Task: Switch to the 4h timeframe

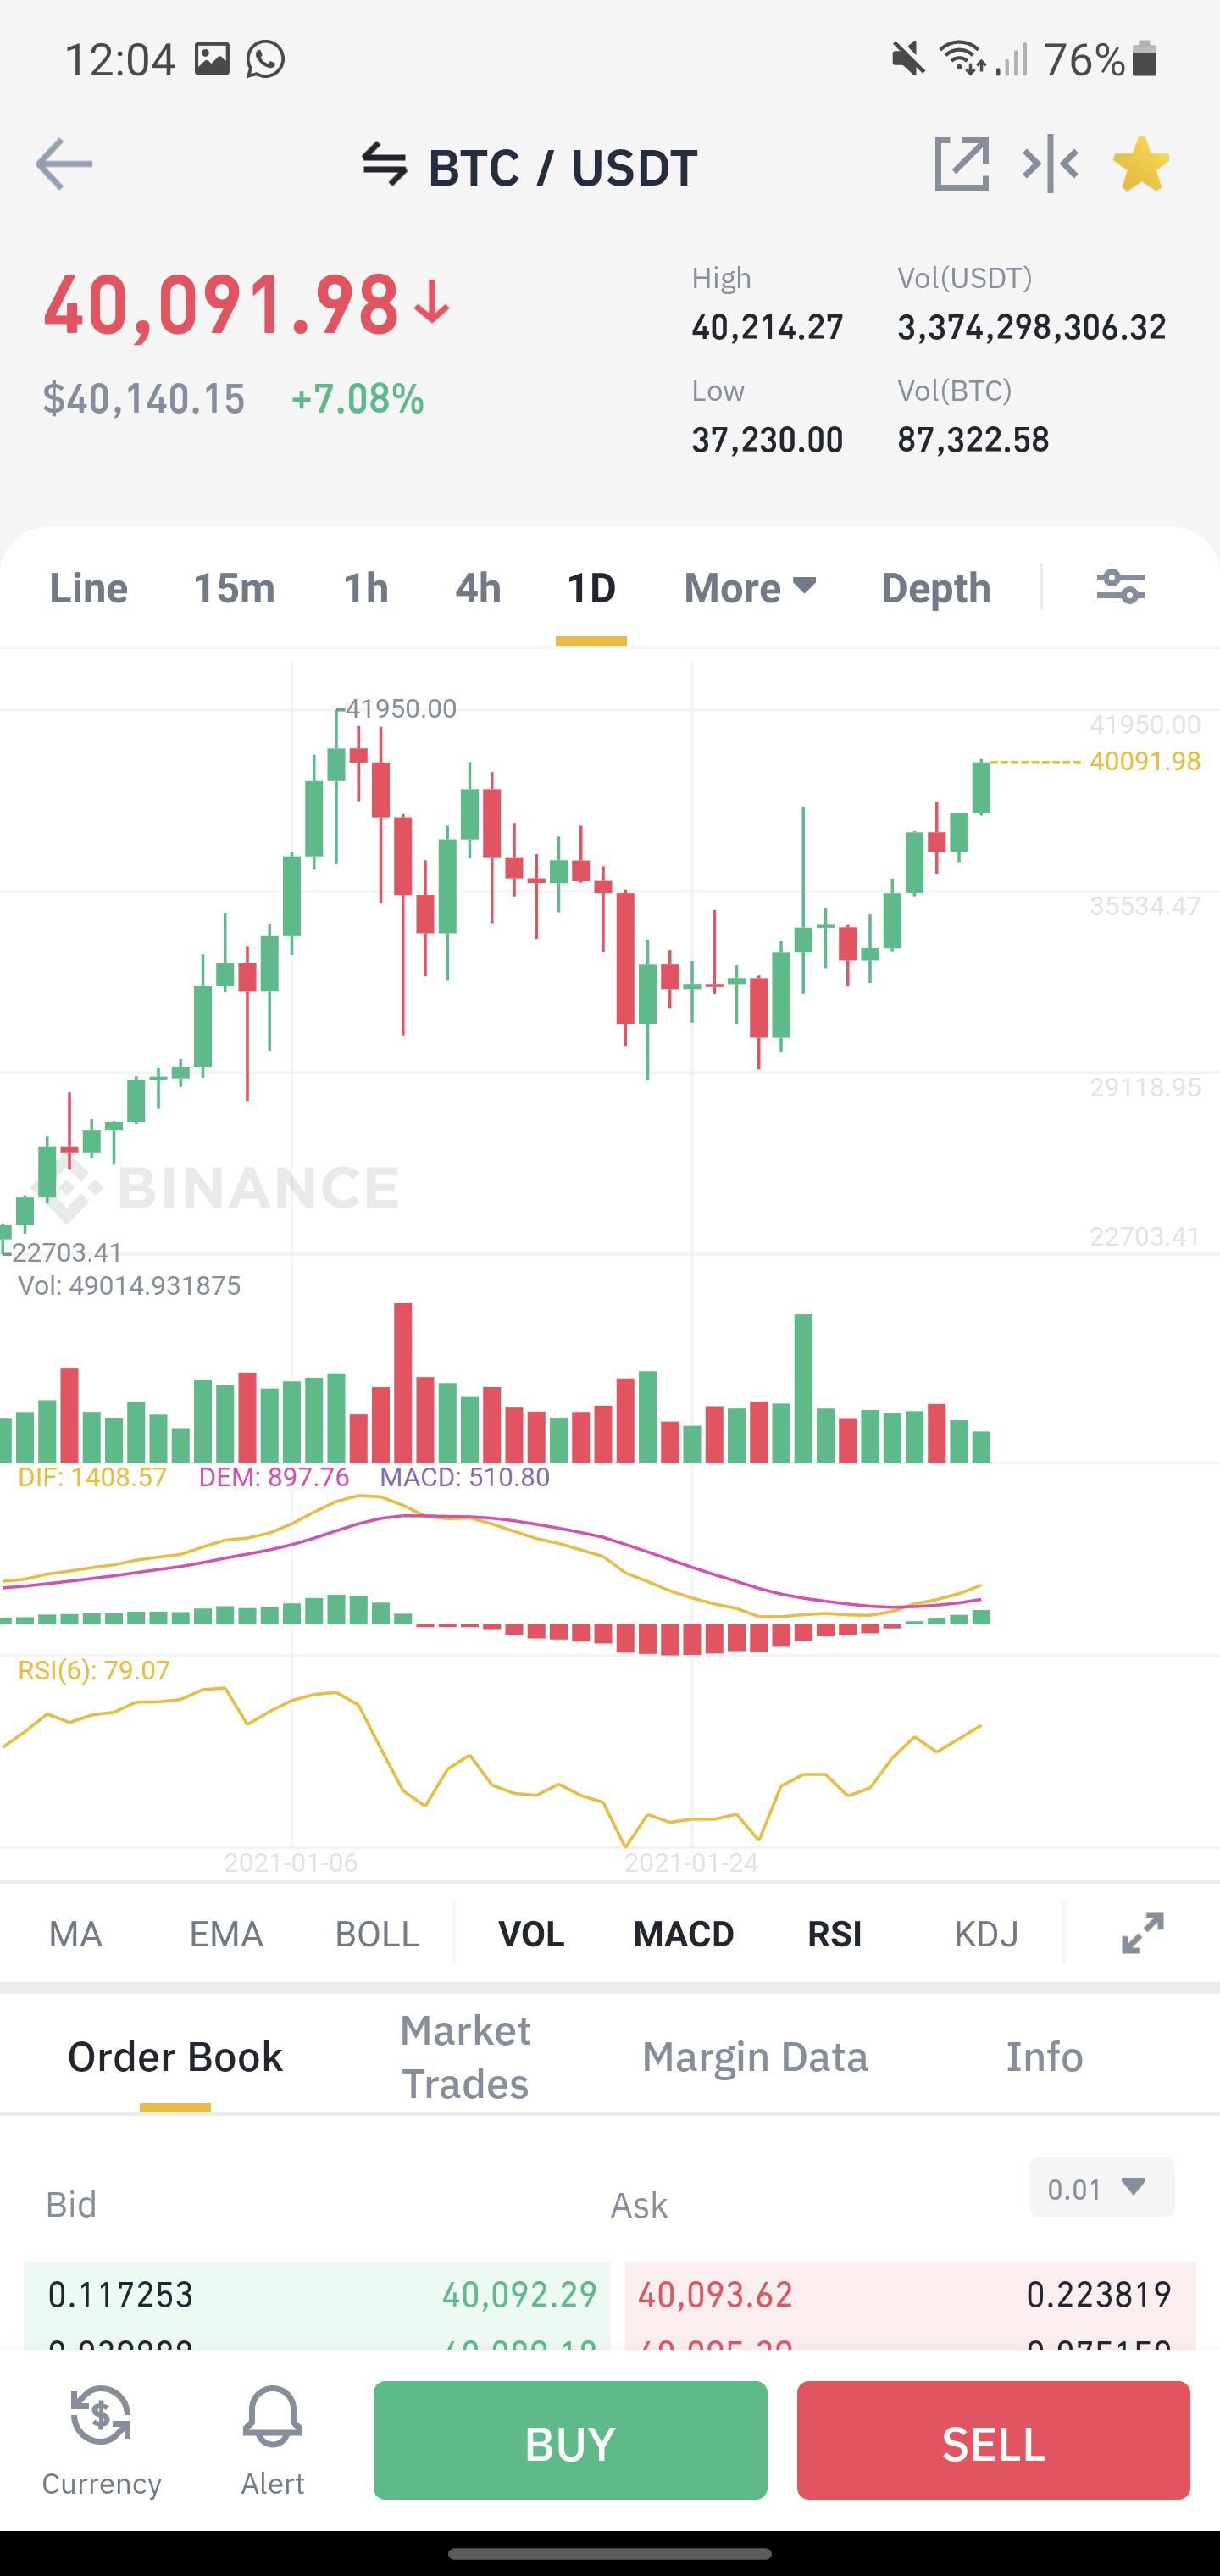Action: point(478,588)
